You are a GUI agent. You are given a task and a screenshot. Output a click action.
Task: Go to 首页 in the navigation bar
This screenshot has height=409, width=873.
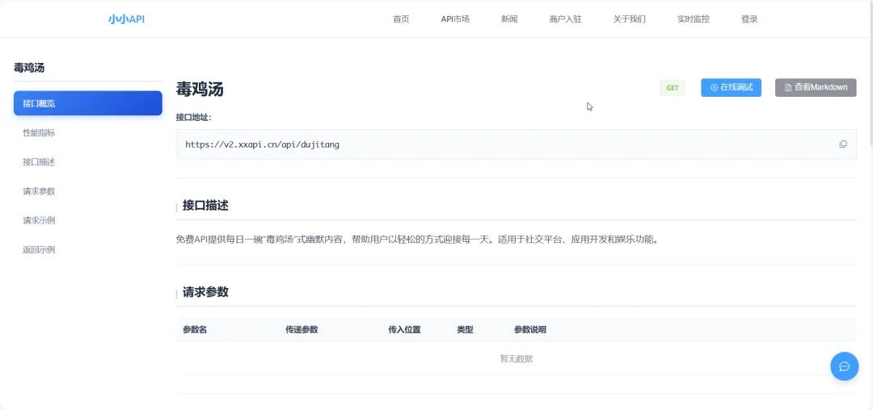[401, 19]
